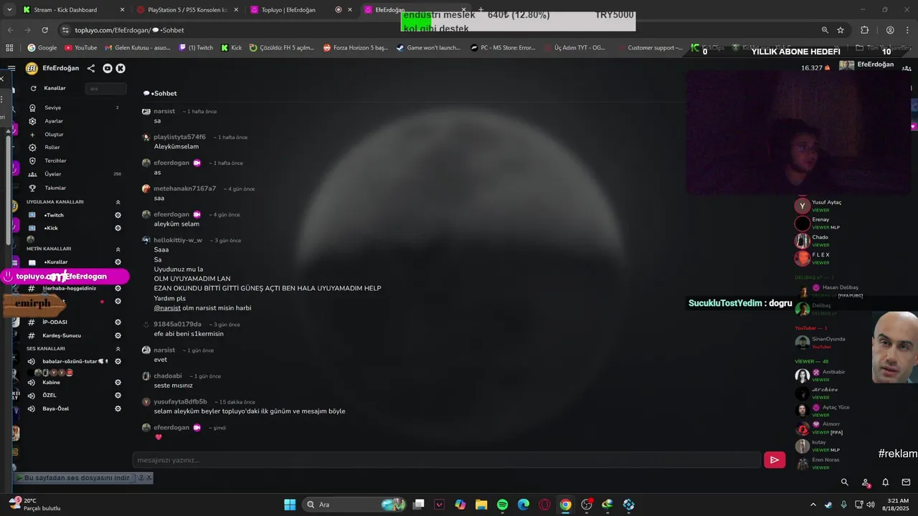The height and width of the screenshot is (516, 918).
Task: Join the ÖZEL voice channel
Action: click(x=49, y=395)
